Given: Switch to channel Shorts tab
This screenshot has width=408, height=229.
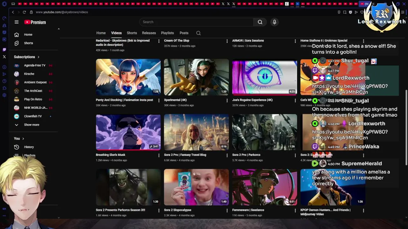Looking at the screenshot, I should 132,33.
